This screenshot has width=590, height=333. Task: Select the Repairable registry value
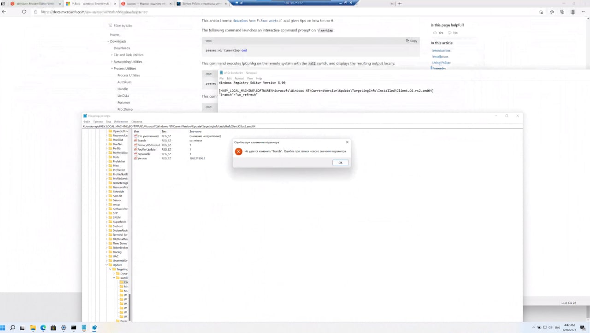pyautogui.click(x=144, y=154)
